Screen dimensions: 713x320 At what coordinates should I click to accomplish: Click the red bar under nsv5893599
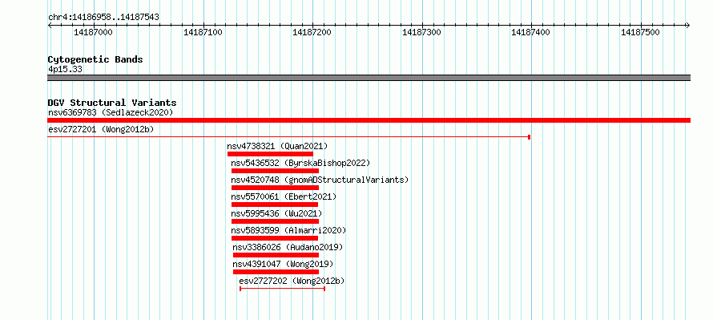coord(275,238)
